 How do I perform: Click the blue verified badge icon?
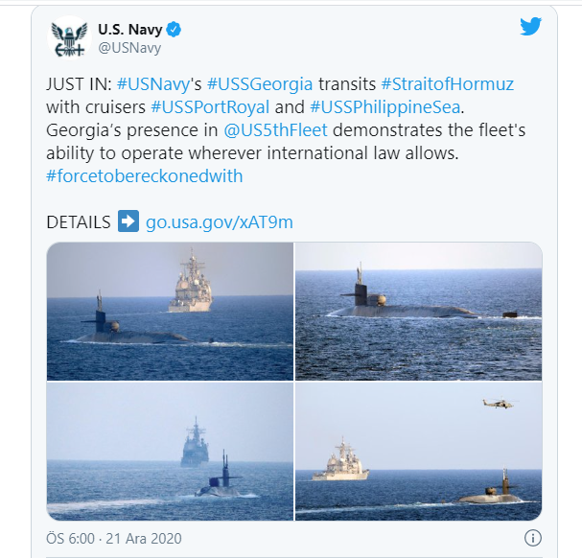pos(174,30)
